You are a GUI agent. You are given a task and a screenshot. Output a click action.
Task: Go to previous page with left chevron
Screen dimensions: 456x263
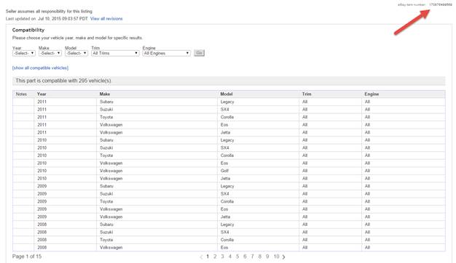click(201, 257)
